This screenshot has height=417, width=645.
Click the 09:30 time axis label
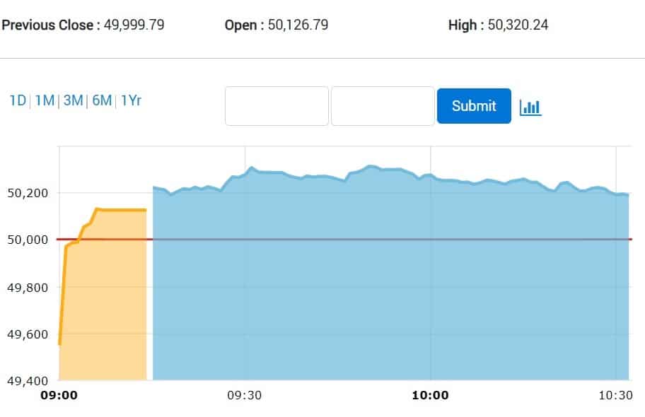pyautogui.click(x=245, y=395)
